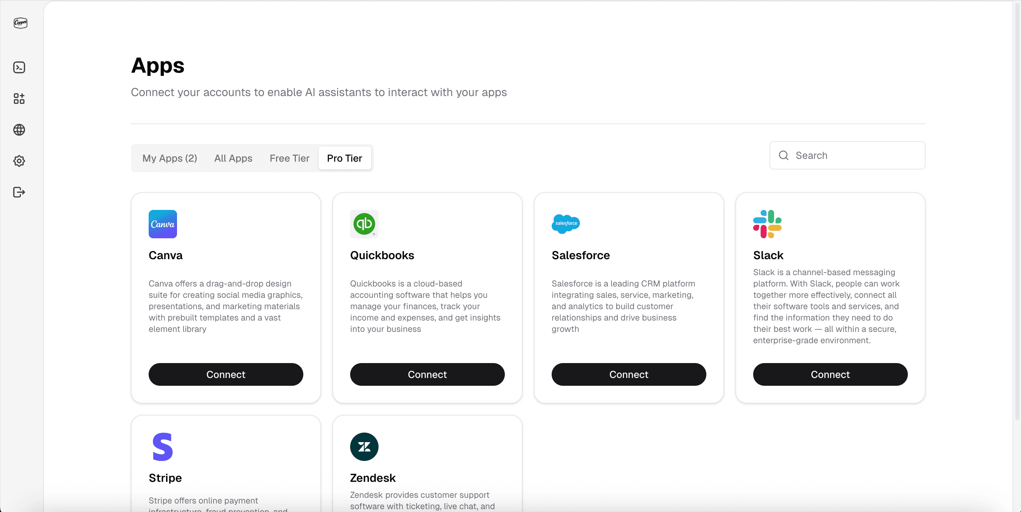Click the Zendesk app logo
Screen dimensions: 1021x512
pyautogui.click(x=364, y=447)
